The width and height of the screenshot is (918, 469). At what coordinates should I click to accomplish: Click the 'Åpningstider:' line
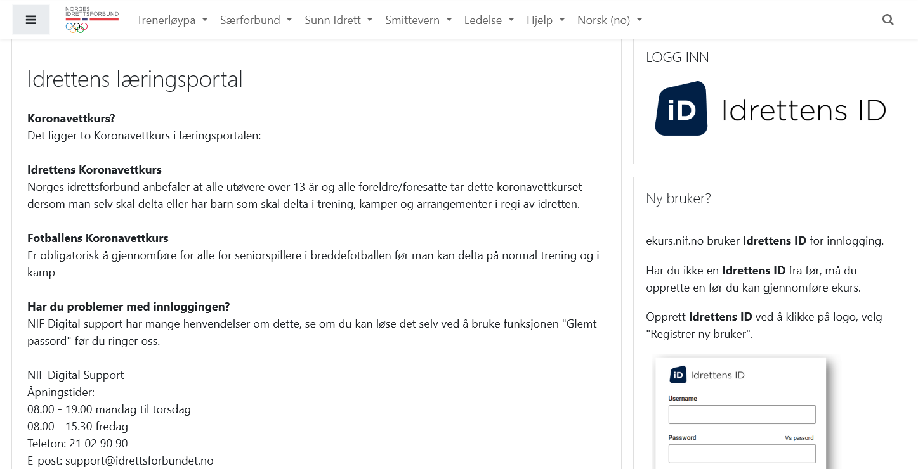[61, 392]
